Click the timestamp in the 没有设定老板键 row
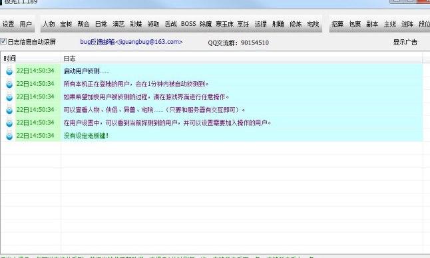 35,136
